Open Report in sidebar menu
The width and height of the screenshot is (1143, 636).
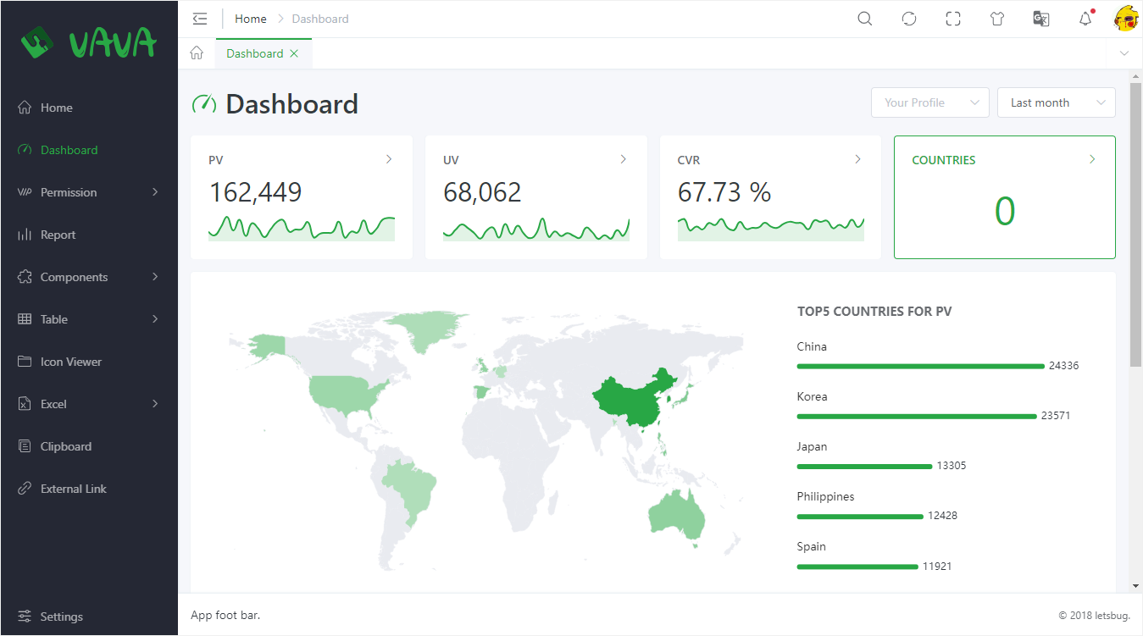(x=89, y=235)
